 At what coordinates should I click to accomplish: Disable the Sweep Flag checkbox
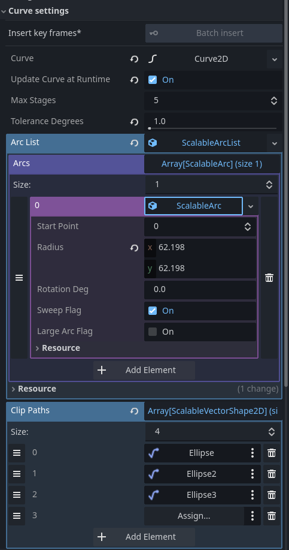click(x=153, y=311)
